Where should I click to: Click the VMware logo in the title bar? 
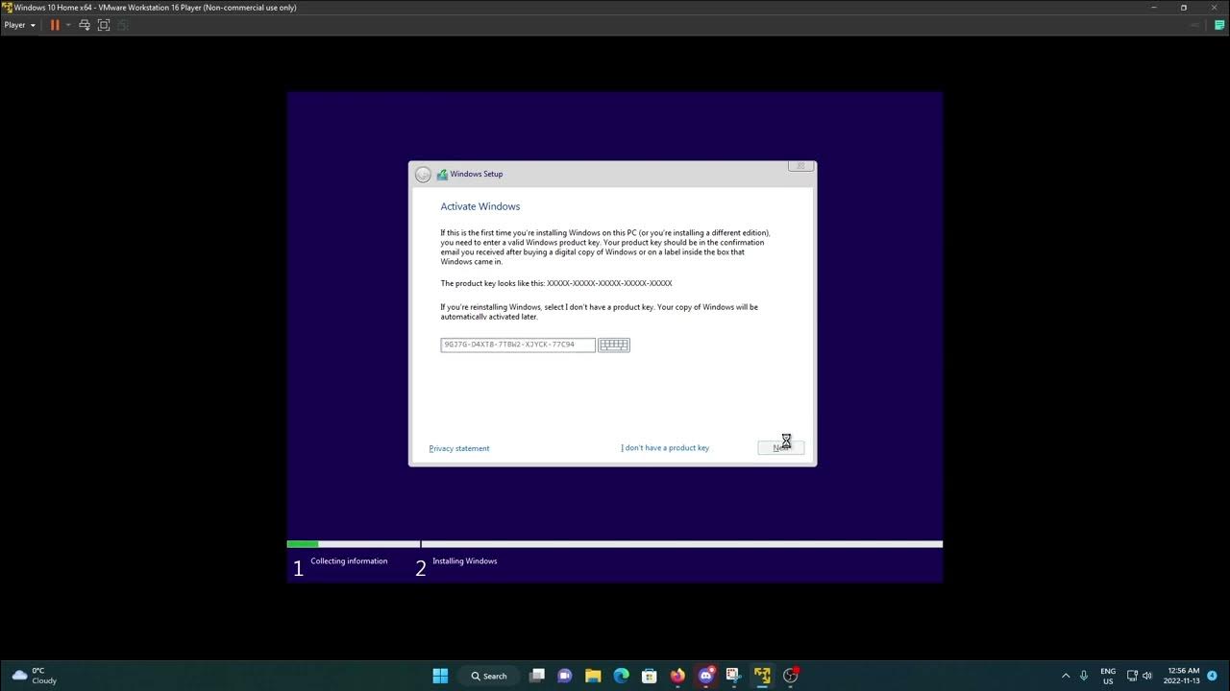[7, 8]
